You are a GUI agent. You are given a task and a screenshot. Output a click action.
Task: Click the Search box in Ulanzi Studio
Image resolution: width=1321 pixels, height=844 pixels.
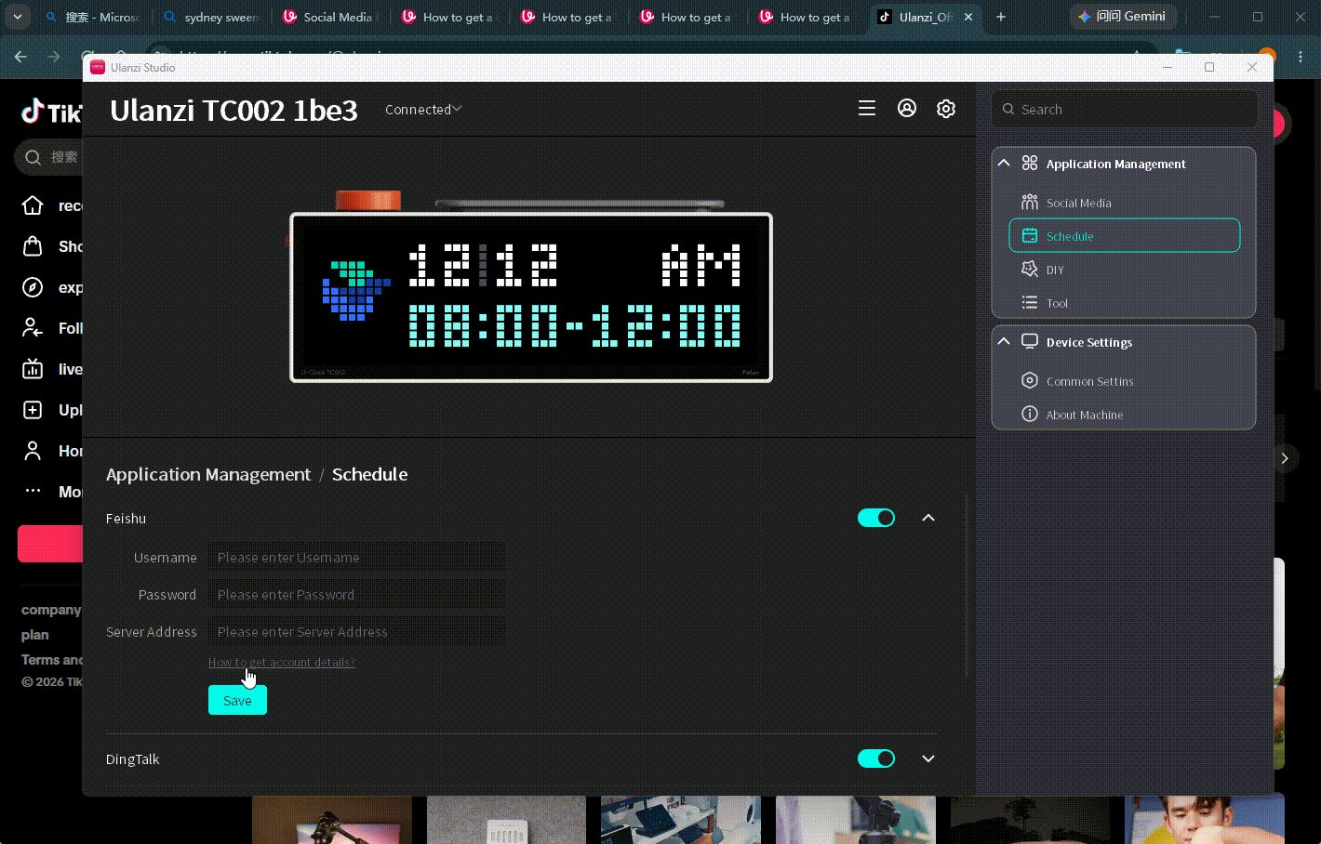click(x=1125, y=109)
